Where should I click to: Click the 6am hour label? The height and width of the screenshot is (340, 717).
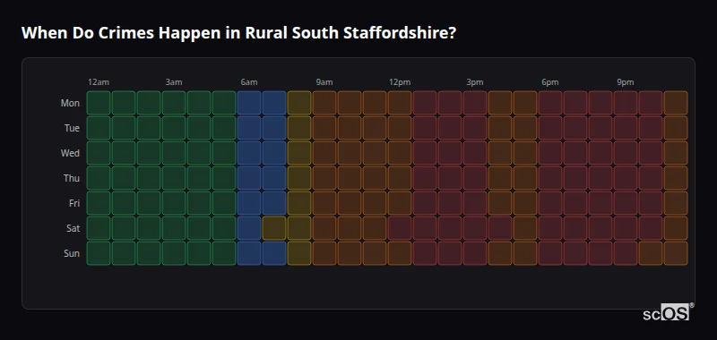click(249, 82)
